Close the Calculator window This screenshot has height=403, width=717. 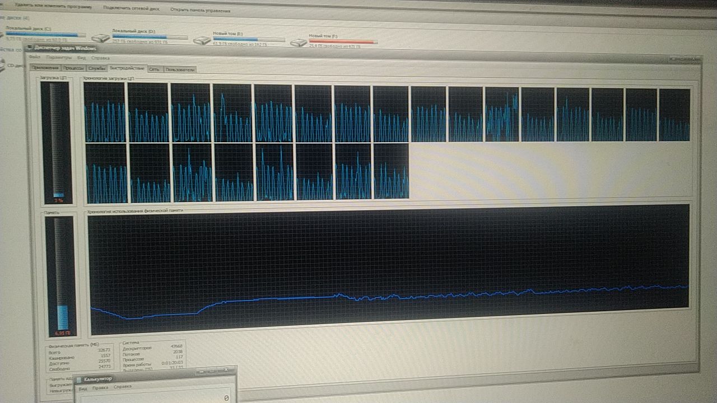coord(226,370)
